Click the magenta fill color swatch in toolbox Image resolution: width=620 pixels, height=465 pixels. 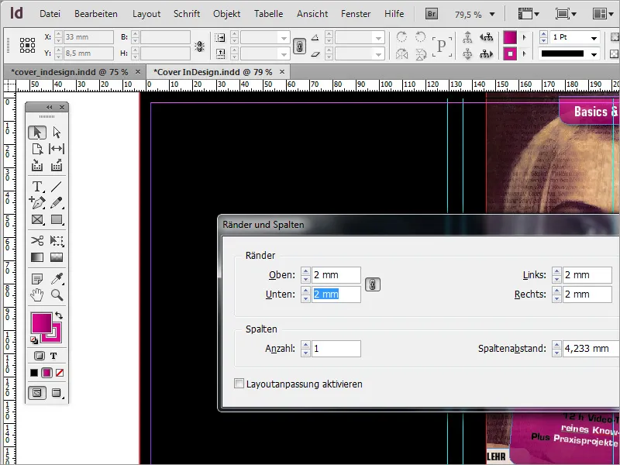(41, 322)
